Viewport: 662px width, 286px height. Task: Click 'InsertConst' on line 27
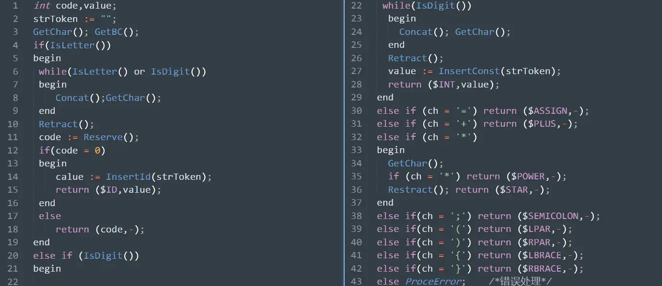coord(469,71)
